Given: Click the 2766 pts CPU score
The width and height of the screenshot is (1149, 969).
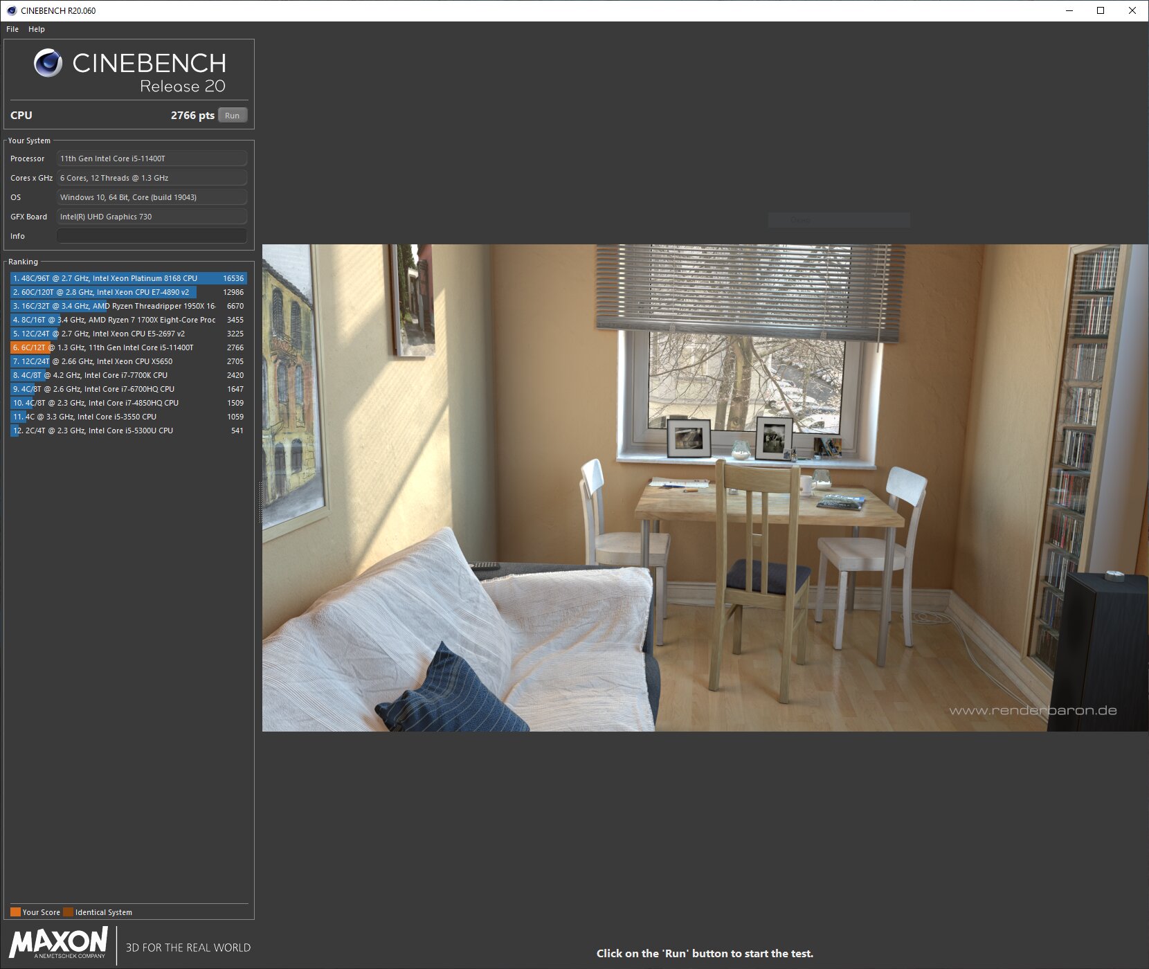Looking at the screenshot, I should 192,116.
